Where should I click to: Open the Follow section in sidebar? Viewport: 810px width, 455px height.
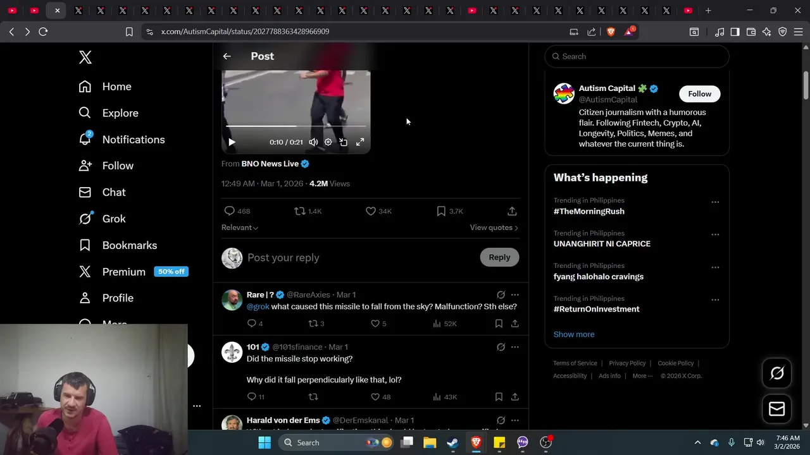click(x=106, y=166)
